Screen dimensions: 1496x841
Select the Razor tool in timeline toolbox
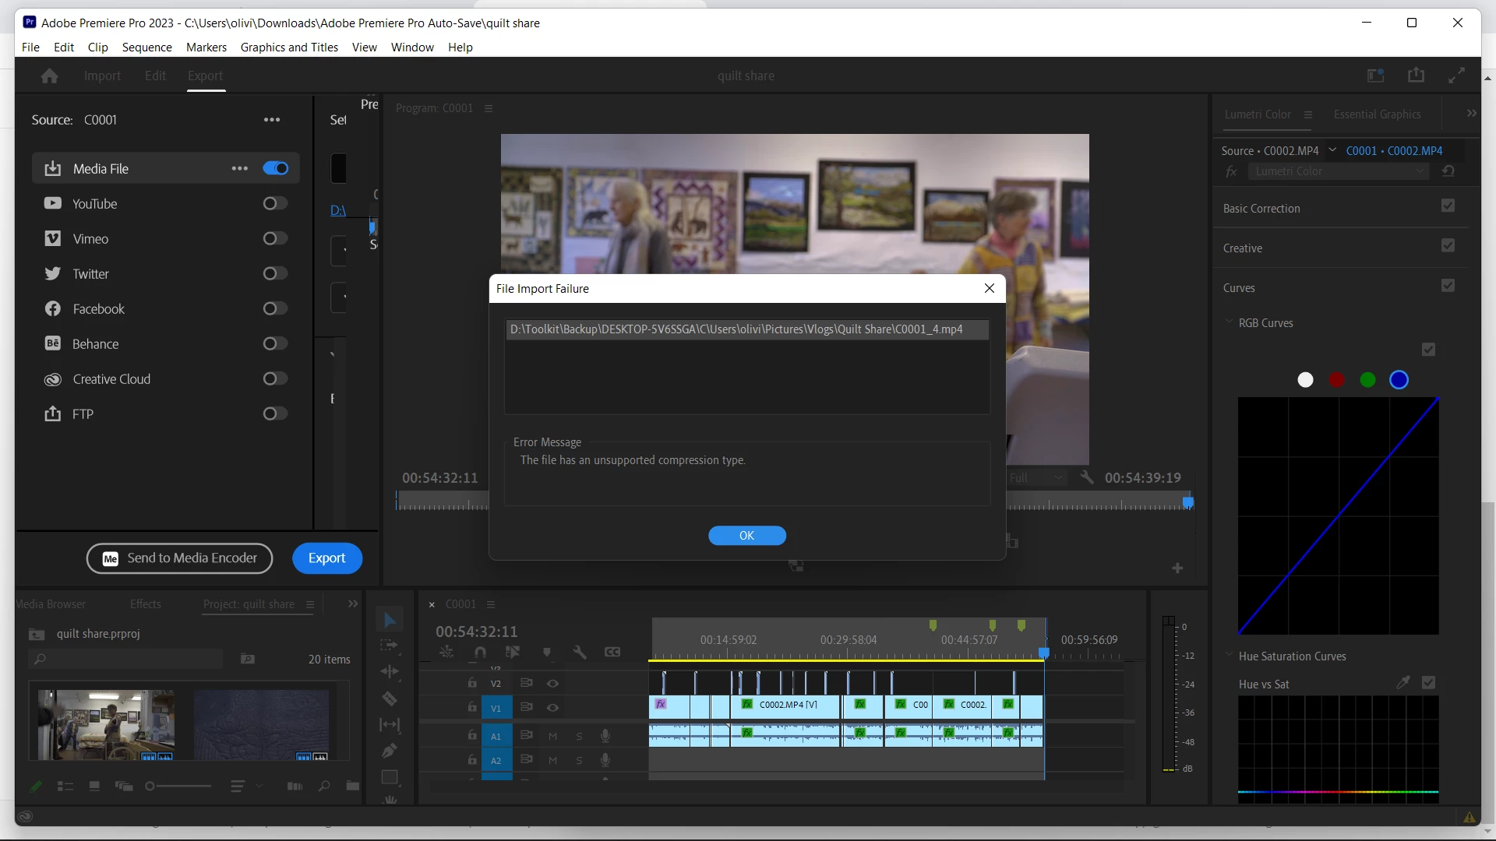click(x=390, y=698)
